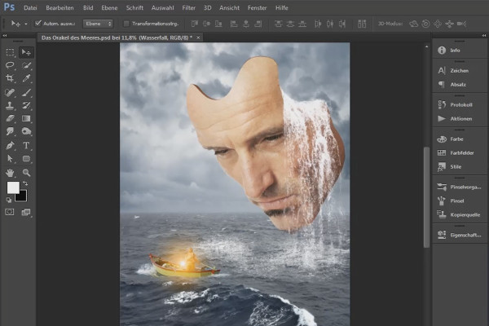Open the Aktionen panel
Screen dimensions: 489x326
[x=460, y=118]
